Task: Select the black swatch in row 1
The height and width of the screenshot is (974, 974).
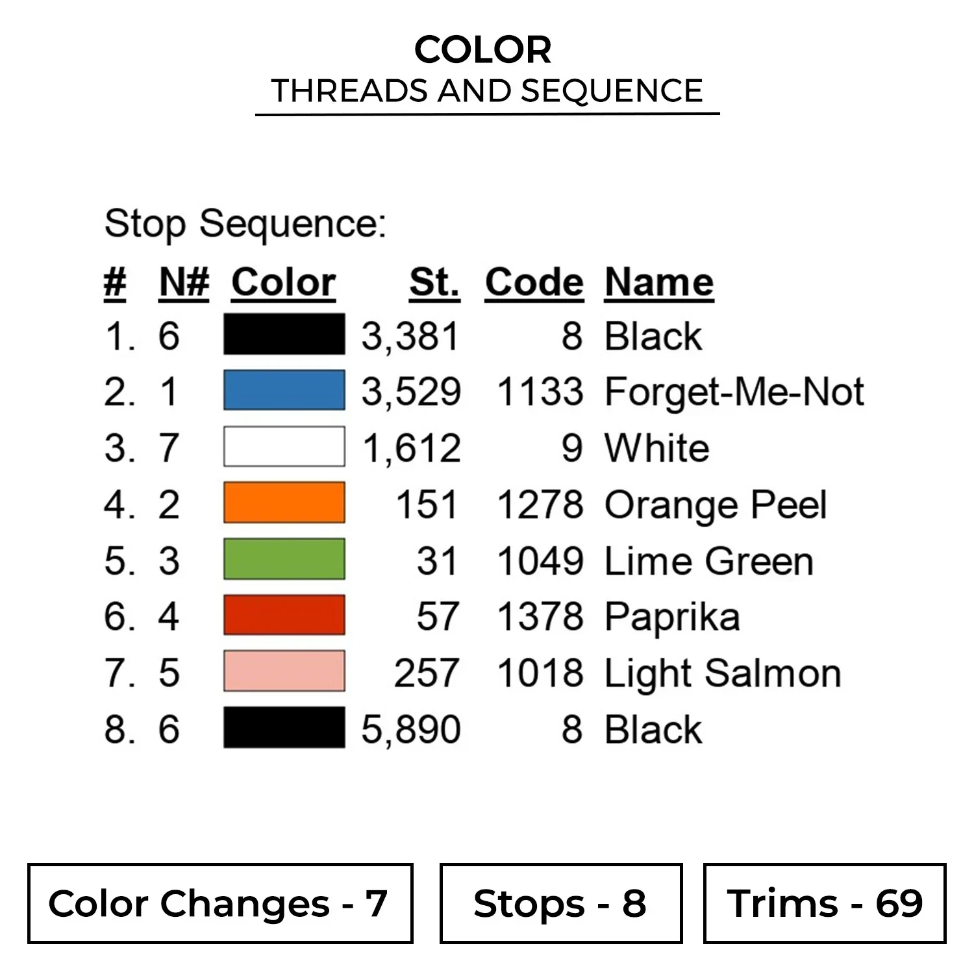Action: pos(284,334)
